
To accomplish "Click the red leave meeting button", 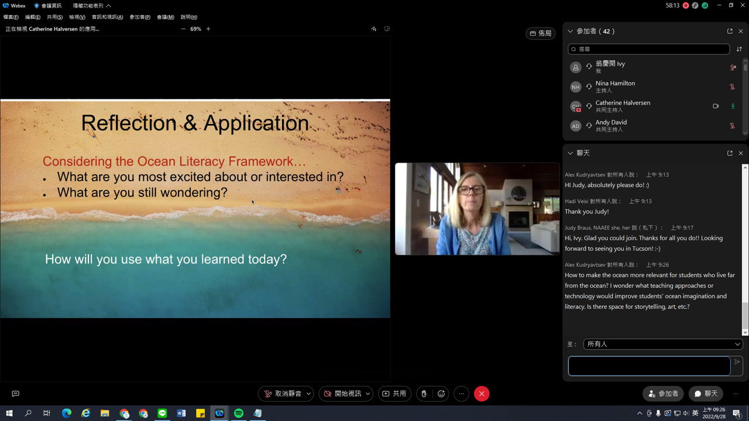I will tap(482, 394).
